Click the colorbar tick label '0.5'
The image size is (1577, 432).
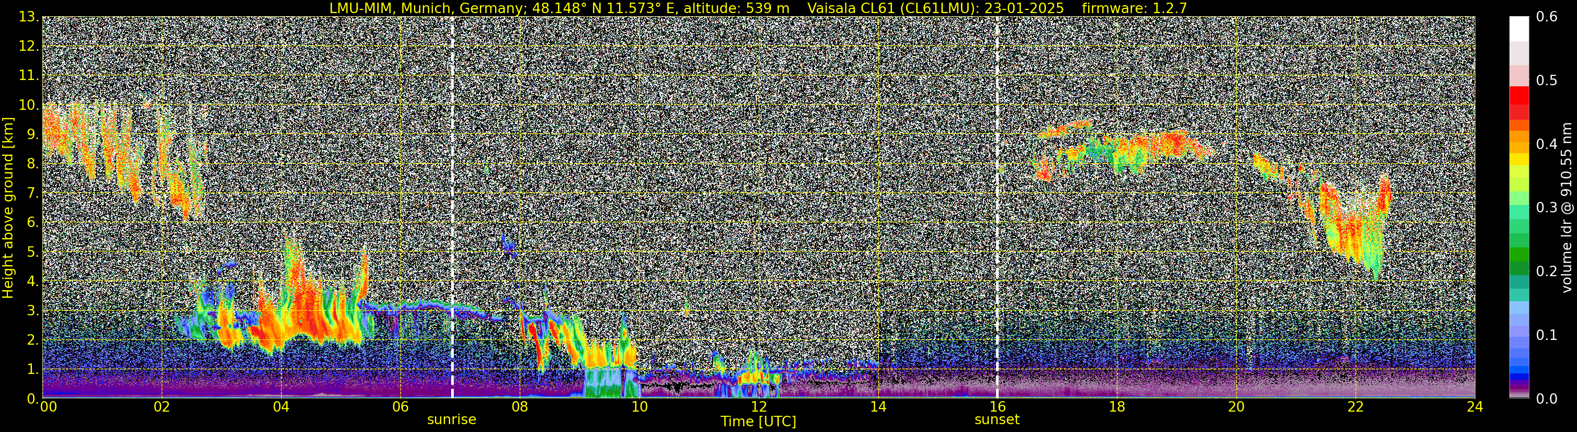click(1547, 81)
